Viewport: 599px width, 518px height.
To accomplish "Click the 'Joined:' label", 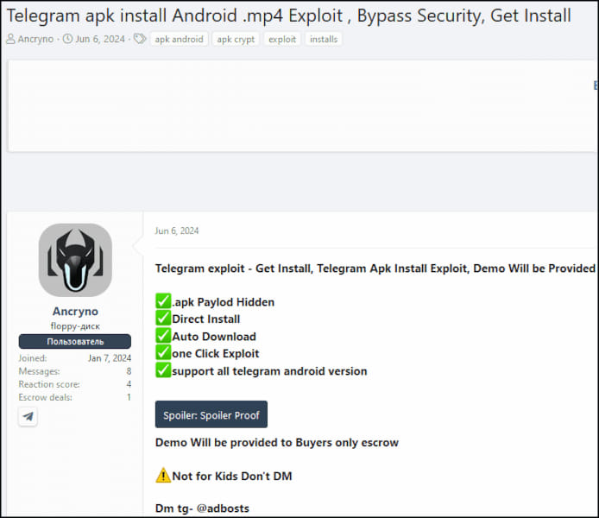I will tap(33, 358).
